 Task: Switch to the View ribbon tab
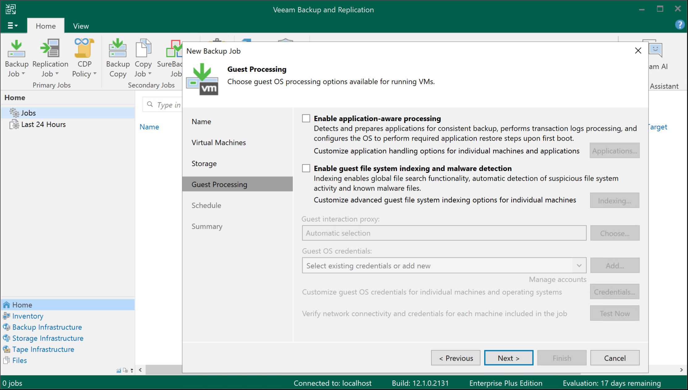80,26
